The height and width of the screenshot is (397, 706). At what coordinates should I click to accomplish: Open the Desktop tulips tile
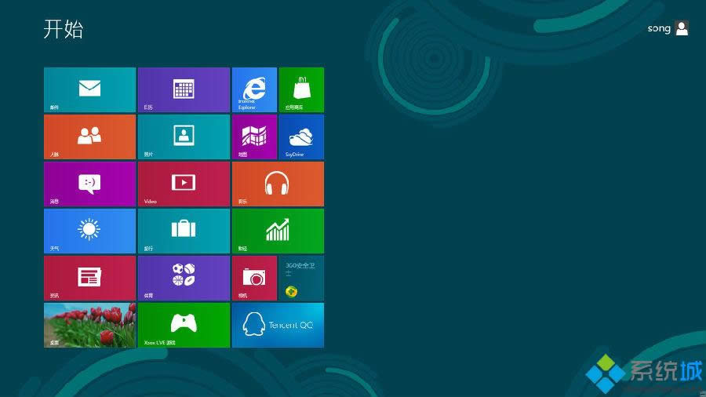pos(89,325)
